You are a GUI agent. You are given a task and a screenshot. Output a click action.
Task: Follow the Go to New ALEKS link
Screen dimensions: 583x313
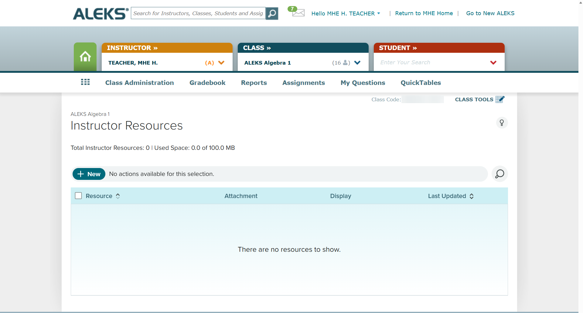click(490, 13)
